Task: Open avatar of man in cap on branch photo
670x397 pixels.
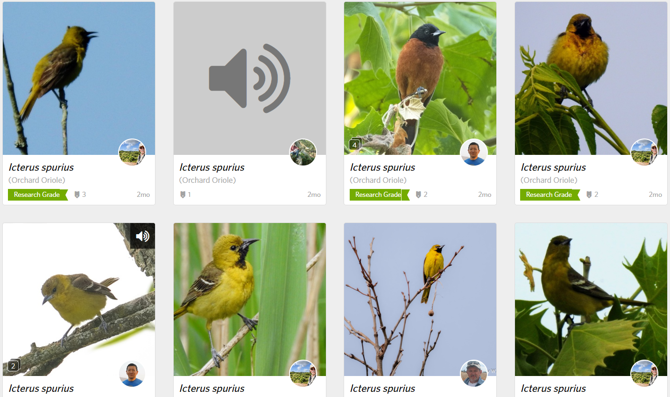Action: 473,373
